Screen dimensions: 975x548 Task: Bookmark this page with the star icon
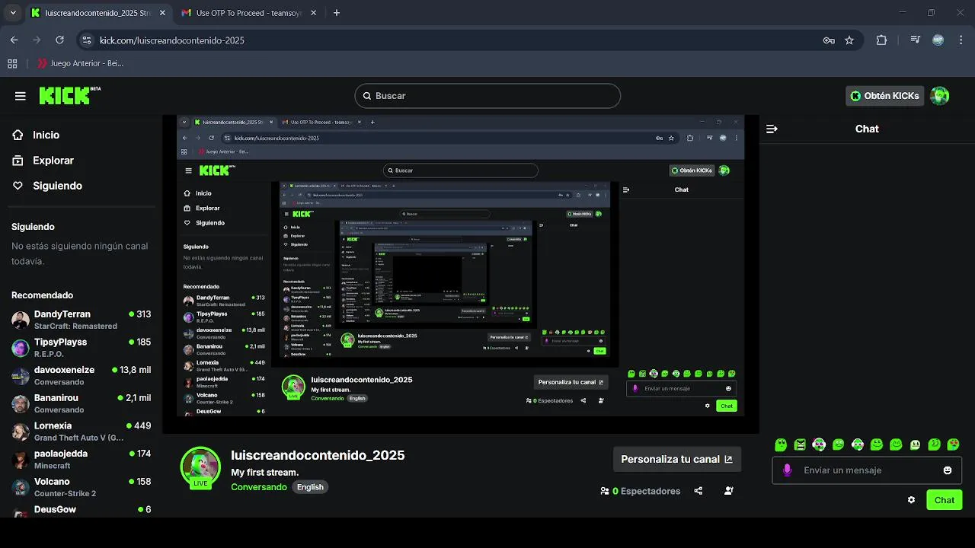(x=849, y=40)
